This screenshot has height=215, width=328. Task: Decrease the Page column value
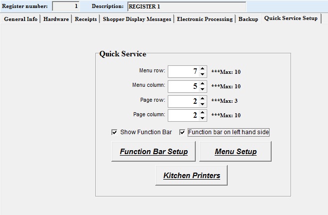[x=202, y=118]
